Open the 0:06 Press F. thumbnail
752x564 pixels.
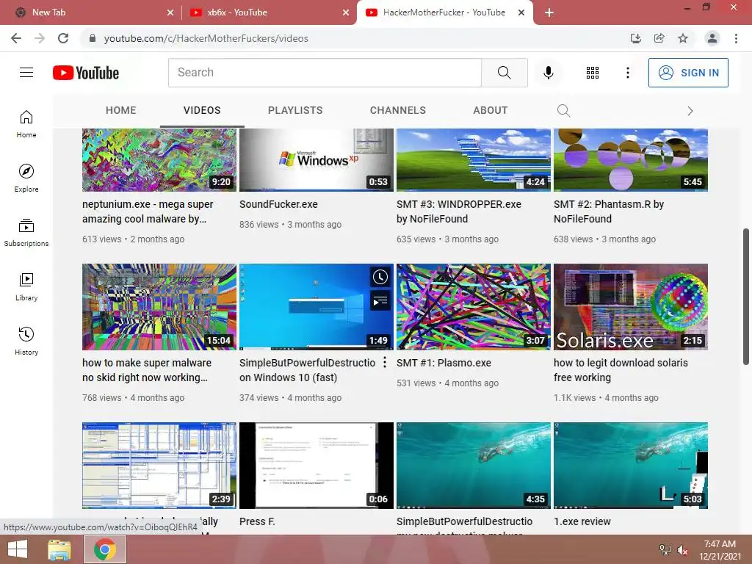click(317, 465)
